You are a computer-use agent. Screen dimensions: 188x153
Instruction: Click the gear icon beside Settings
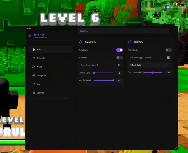34,93
